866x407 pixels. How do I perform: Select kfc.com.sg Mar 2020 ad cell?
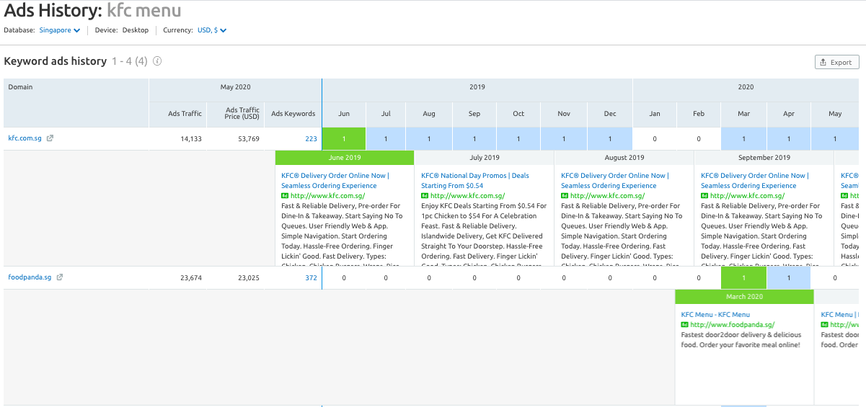coord(743,139)
